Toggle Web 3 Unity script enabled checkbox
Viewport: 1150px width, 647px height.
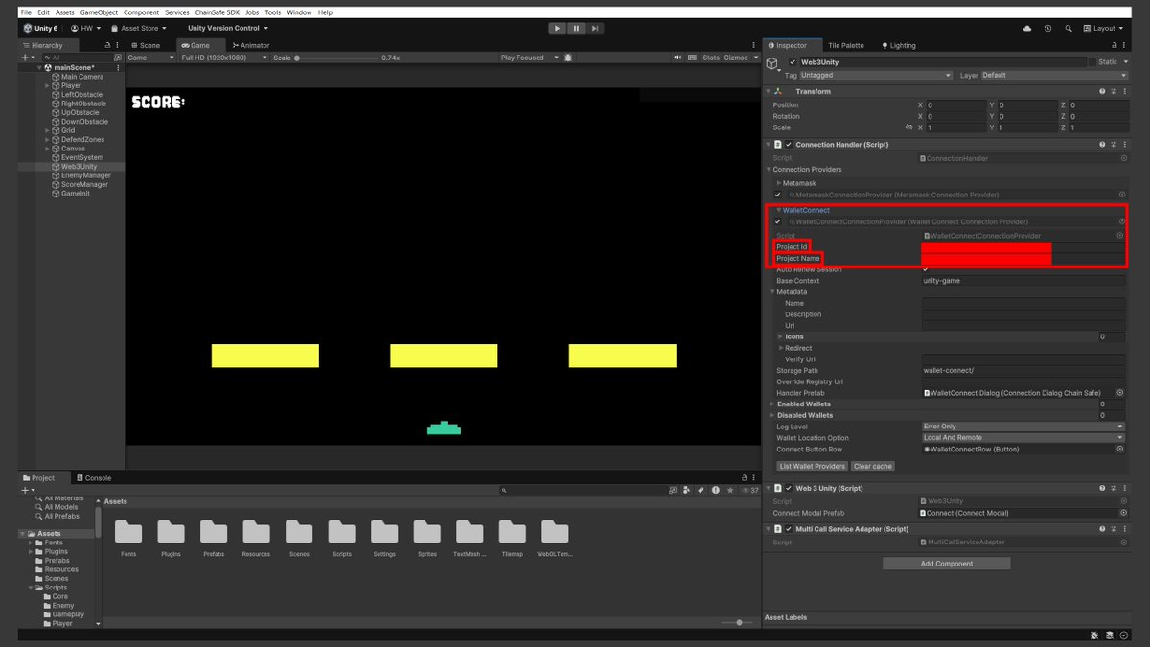tap(789, 488)
